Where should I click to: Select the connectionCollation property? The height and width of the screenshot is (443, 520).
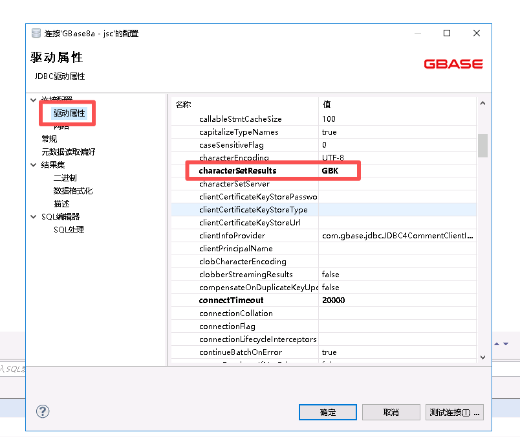tap(236, 313)
